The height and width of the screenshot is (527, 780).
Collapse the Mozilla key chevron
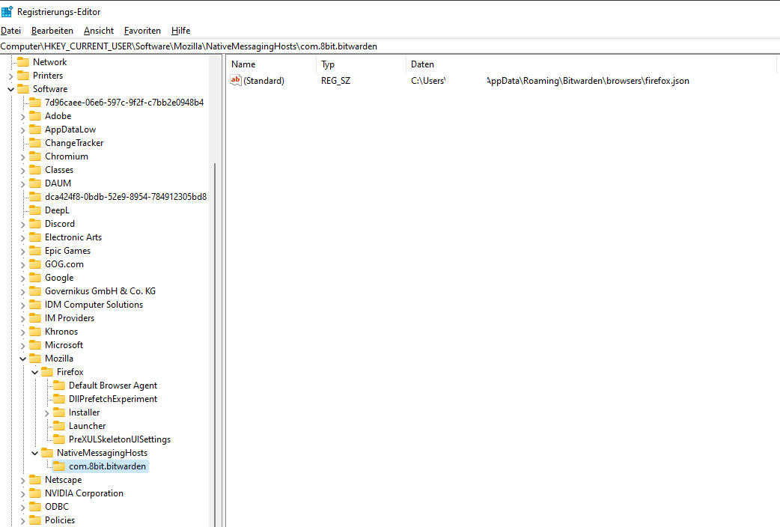click(x=22, y=358)
